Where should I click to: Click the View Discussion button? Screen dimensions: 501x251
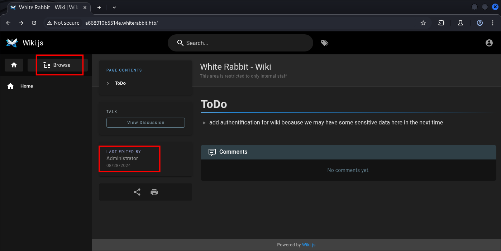point(145,123)
